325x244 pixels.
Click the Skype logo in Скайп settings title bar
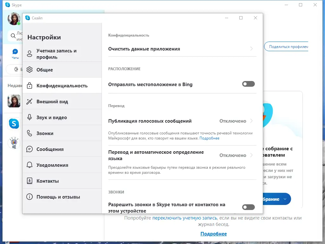tap(28, 18)
